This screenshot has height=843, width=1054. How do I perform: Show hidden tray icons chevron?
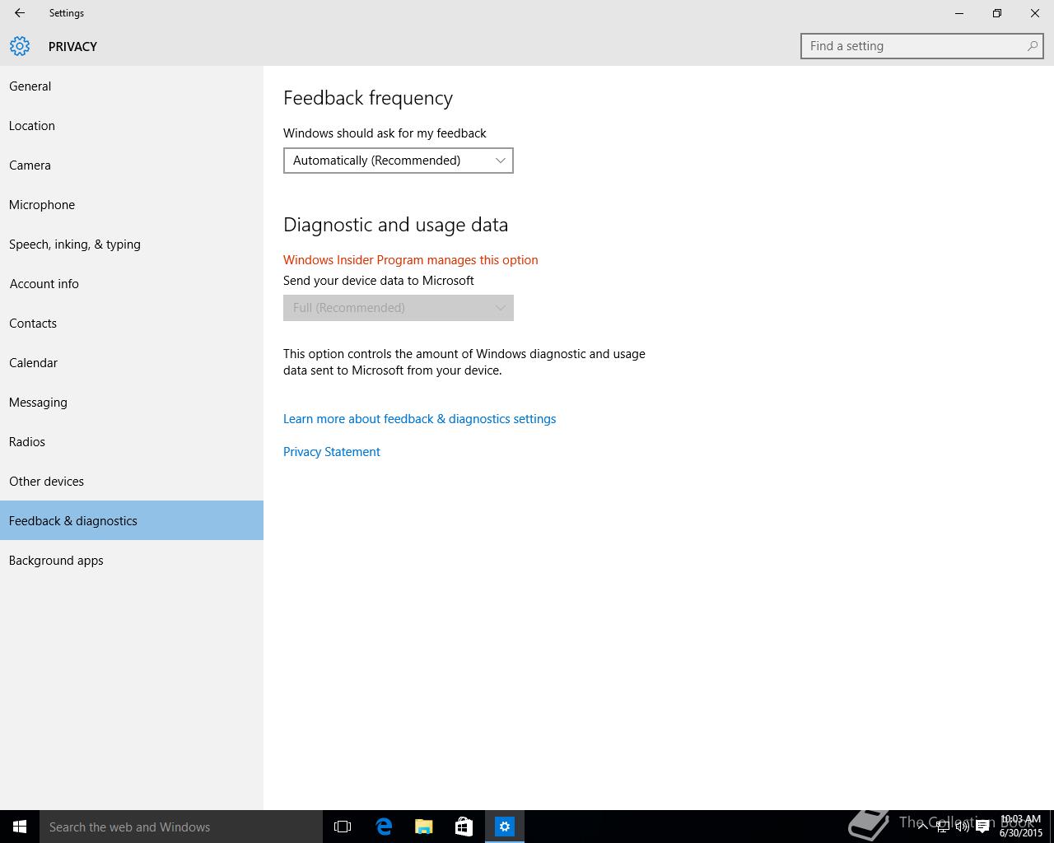coord(922,827)
